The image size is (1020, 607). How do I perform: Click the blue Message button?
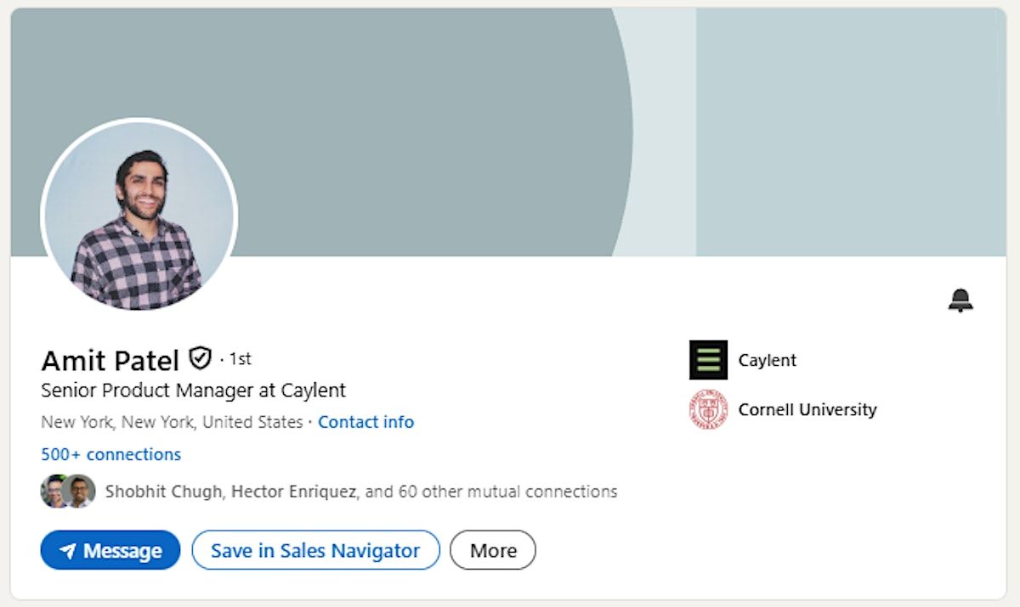tap(110, 550)
